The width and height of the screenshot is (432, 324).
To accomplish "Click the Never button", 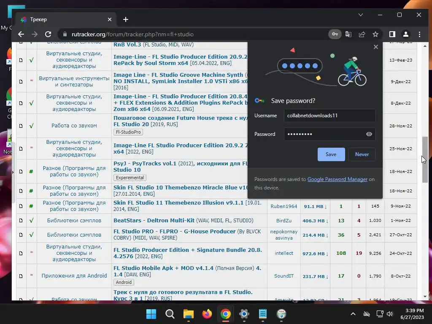I will 362,154.
